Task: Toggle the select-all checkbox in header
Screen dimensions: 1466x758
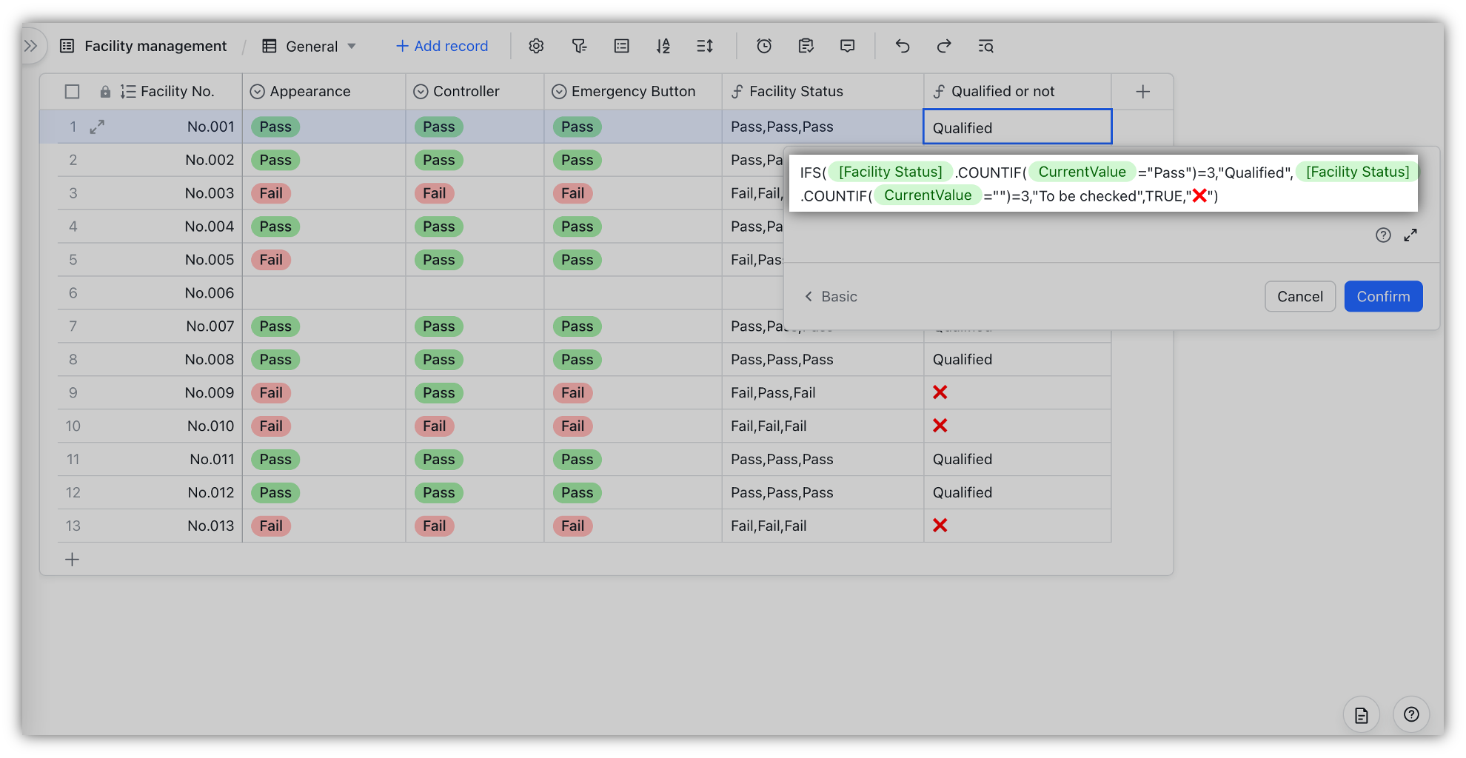Action: click(x=72, y=90)
